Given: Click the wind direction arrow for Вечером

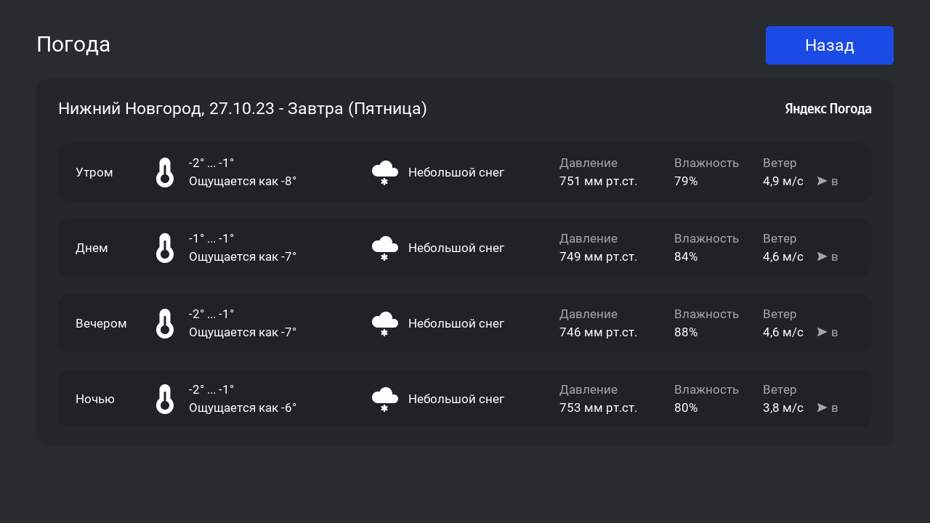Looking at the screenshot, I should click(x=822, y=332).
